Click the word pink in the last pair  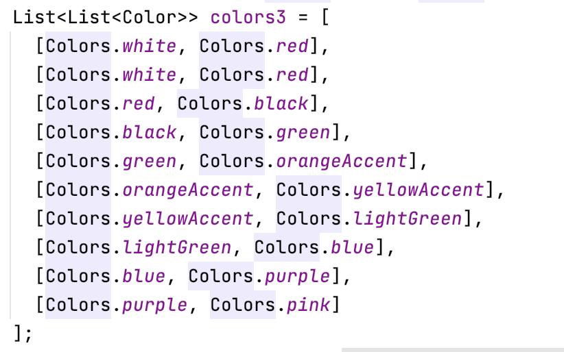pos(308,305)
